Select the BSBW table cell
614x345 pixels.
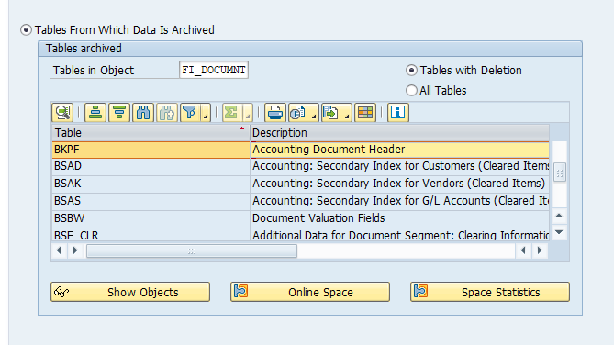151,218
